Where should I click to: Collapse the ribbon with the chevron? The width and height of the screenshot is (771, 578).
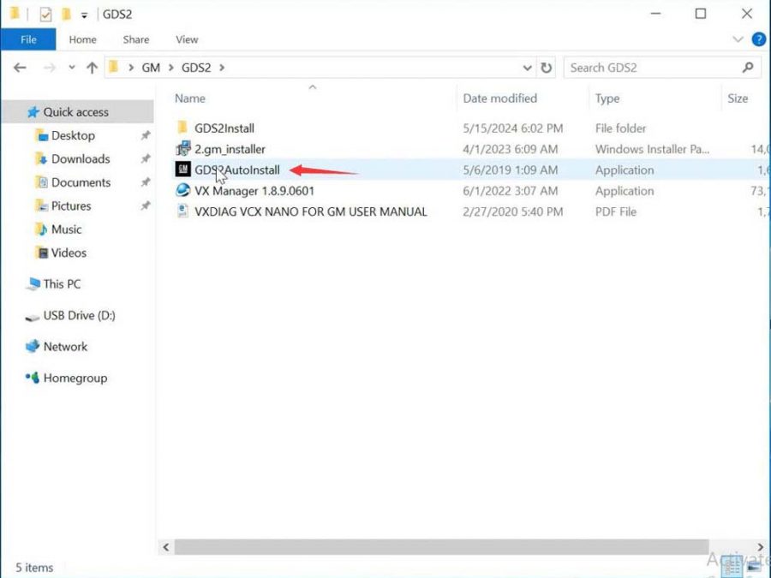(738, 39)
